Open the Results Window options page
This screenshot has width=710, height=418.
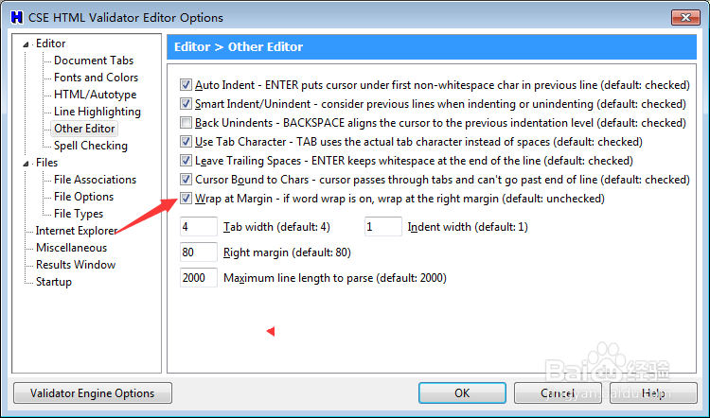(x=76, y=265)
